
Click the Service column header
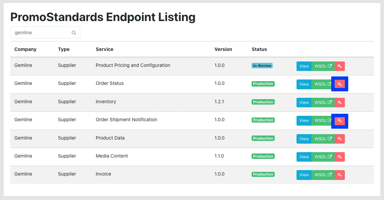click(105, 49)
